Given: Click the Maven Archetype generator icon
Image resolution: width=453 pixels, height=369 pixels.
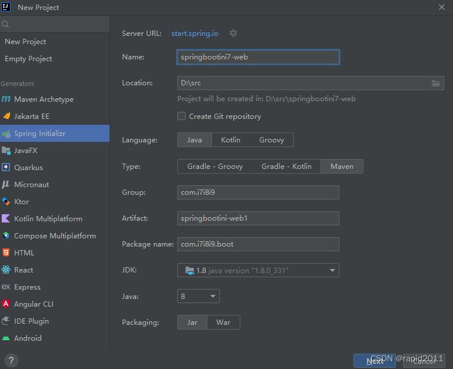Looking at the screenshot, I should (6, 99).
